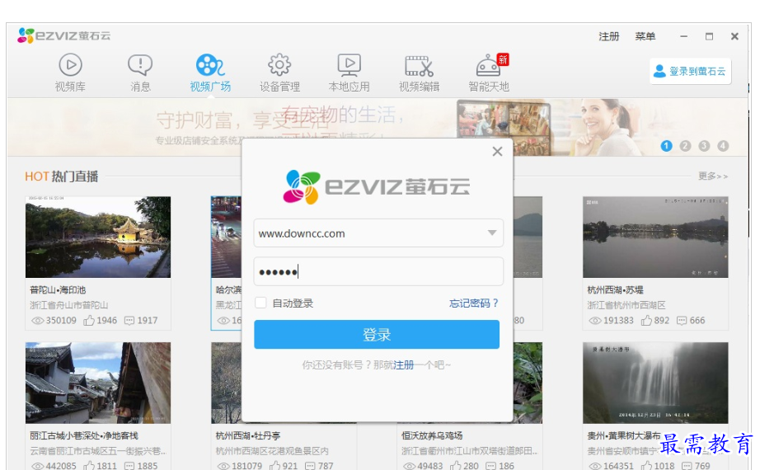Open the 丽江古城小巷深处·净地客栈 thumbnail
This screenshot has width=760, height=470.
tap(98, 383)
